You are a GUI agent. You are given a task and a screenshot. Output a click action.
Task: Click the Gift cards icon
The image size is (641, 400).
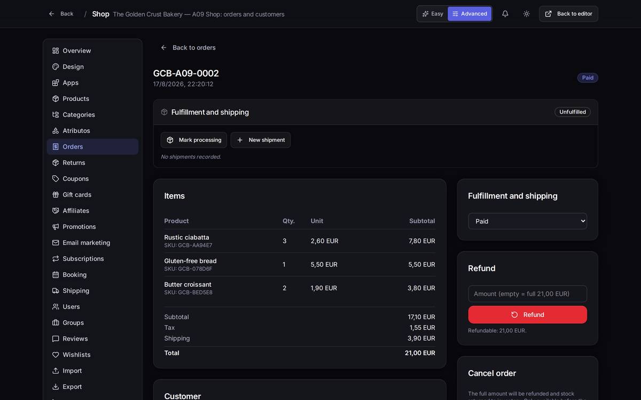[56, 195]
